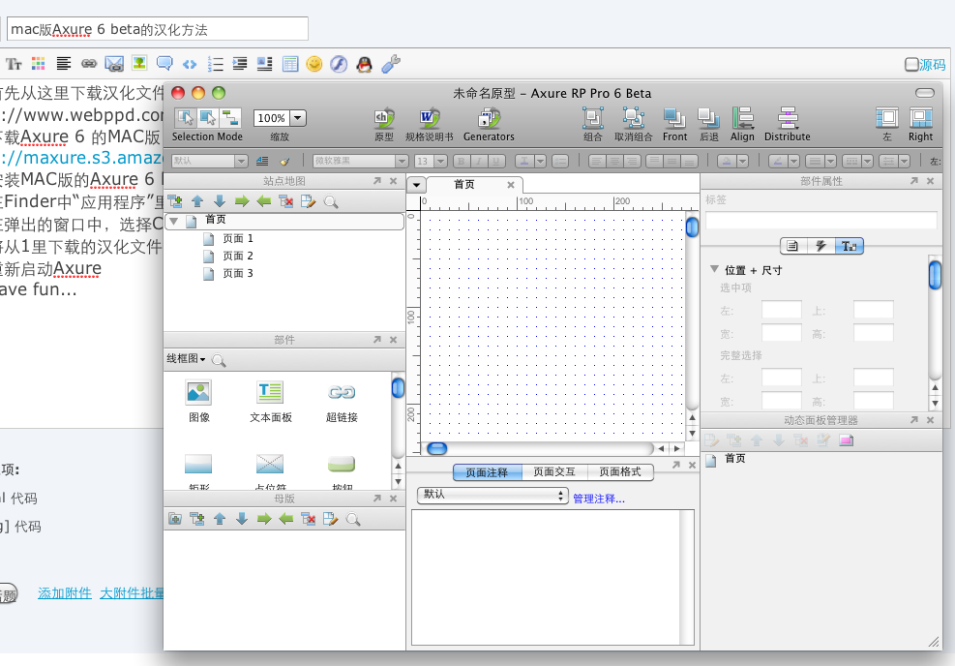Click the canvas horizontal scrollbar thumb
This screenshot has width=955, height=666.
point(437,448)
